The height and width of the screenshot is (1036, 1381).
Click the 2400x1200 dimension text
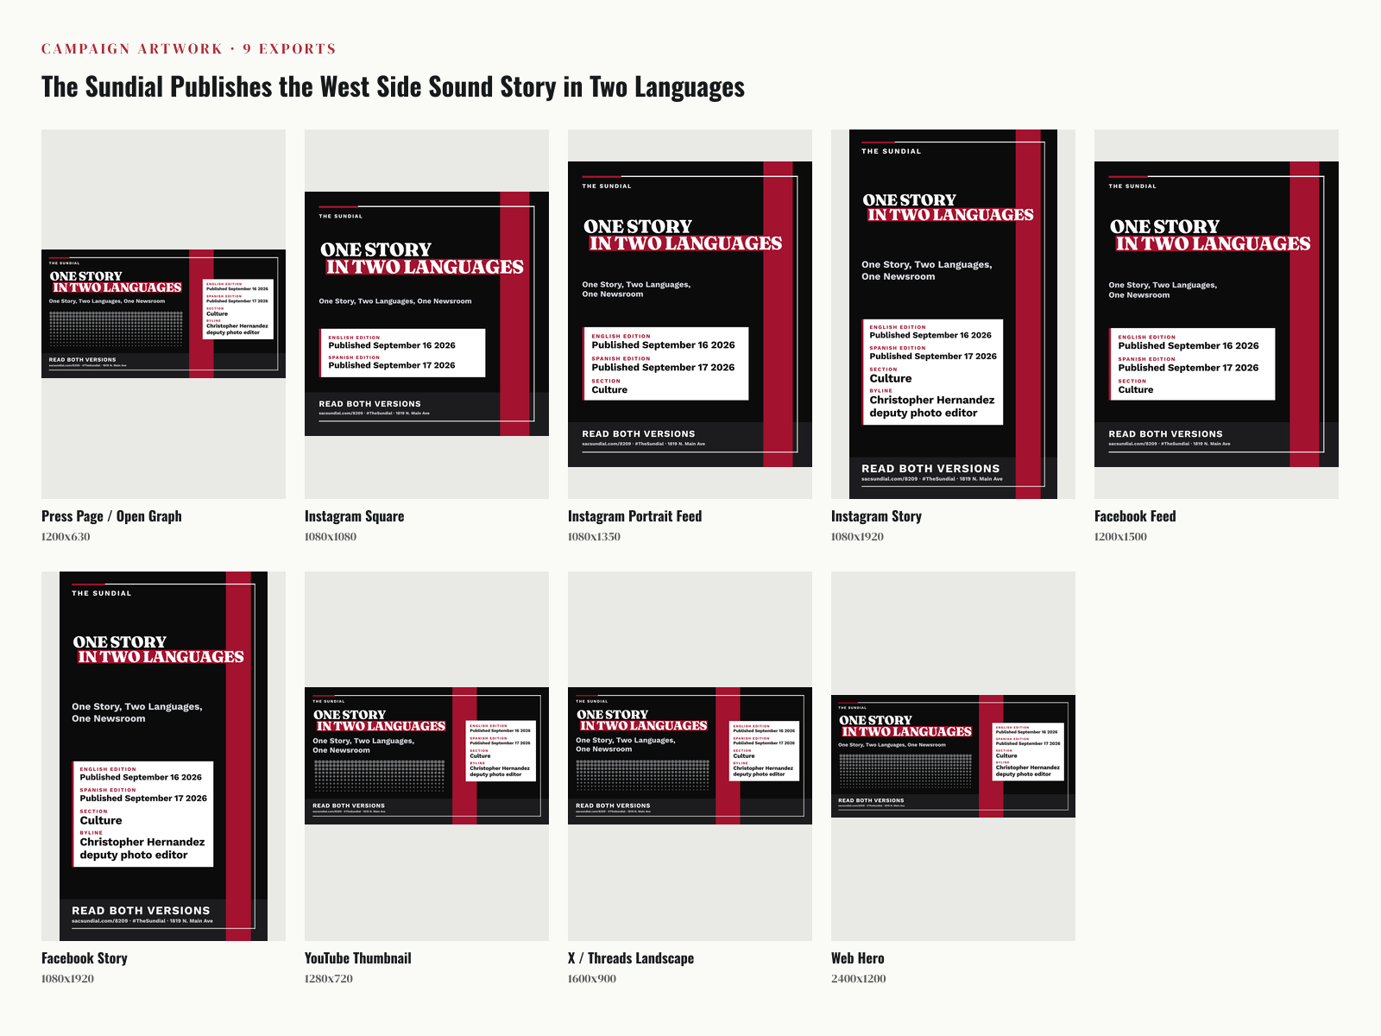pos(858,979)
